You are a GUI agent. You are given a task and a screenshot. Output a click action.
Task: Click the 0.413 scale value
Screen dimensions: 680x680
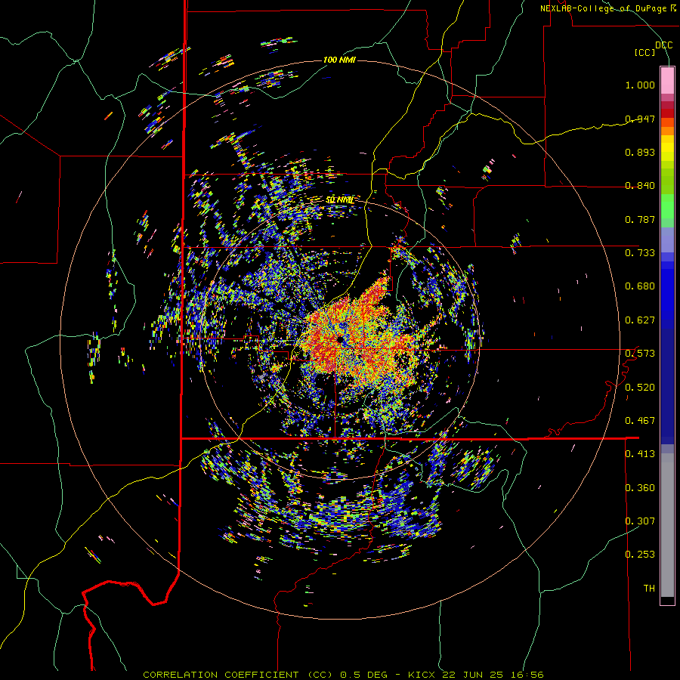coord(640,454)
